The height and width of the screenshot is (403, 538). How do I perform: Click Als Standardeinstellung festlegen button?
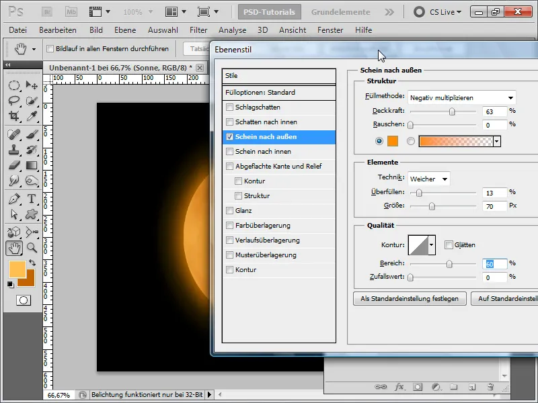pyautogui.click(x=410, y=298)
